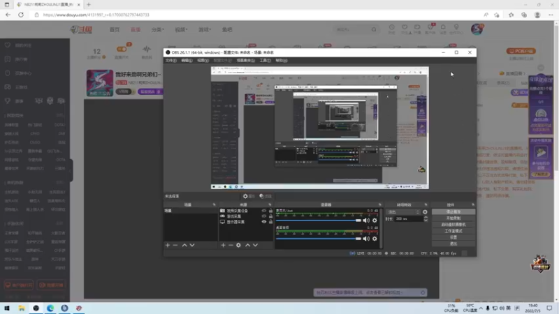The width and height of the screenshot is (559, 314).
Task: Increase transition duration with up arrow
Action: click(426, 217)
